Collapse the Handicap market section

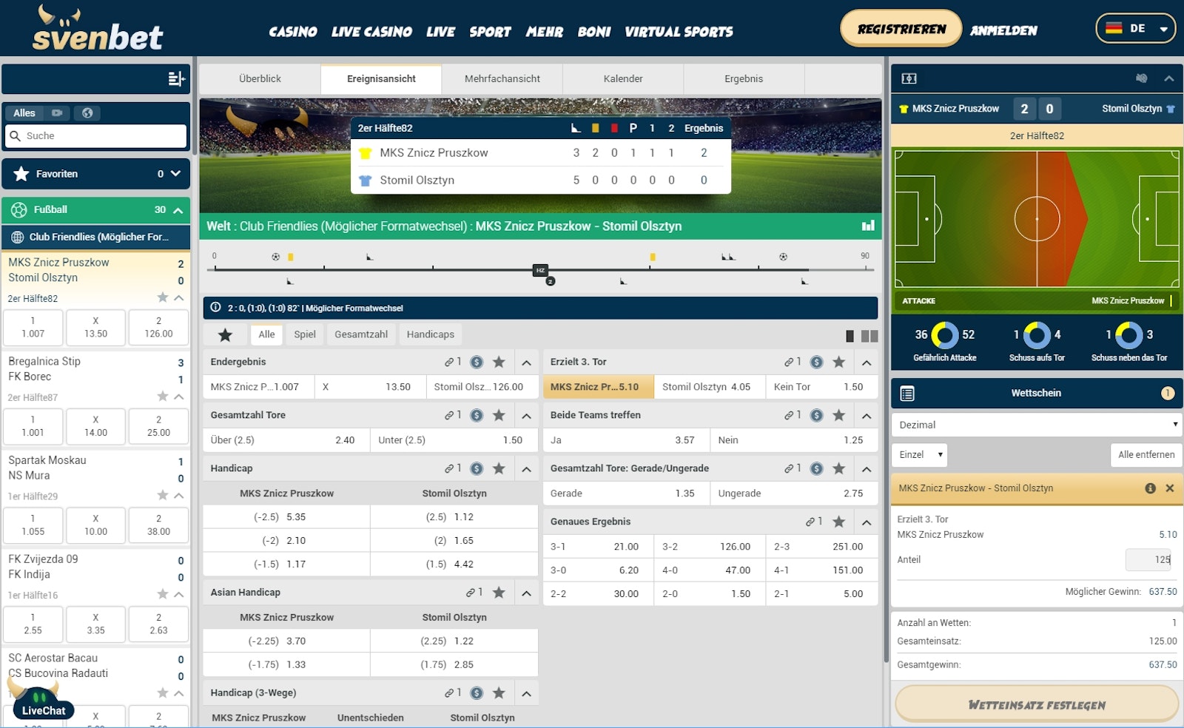pos(527,468)
